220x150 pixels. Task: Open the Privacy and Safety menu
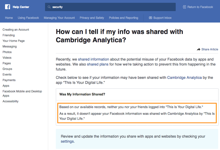[x=92, y=18]
